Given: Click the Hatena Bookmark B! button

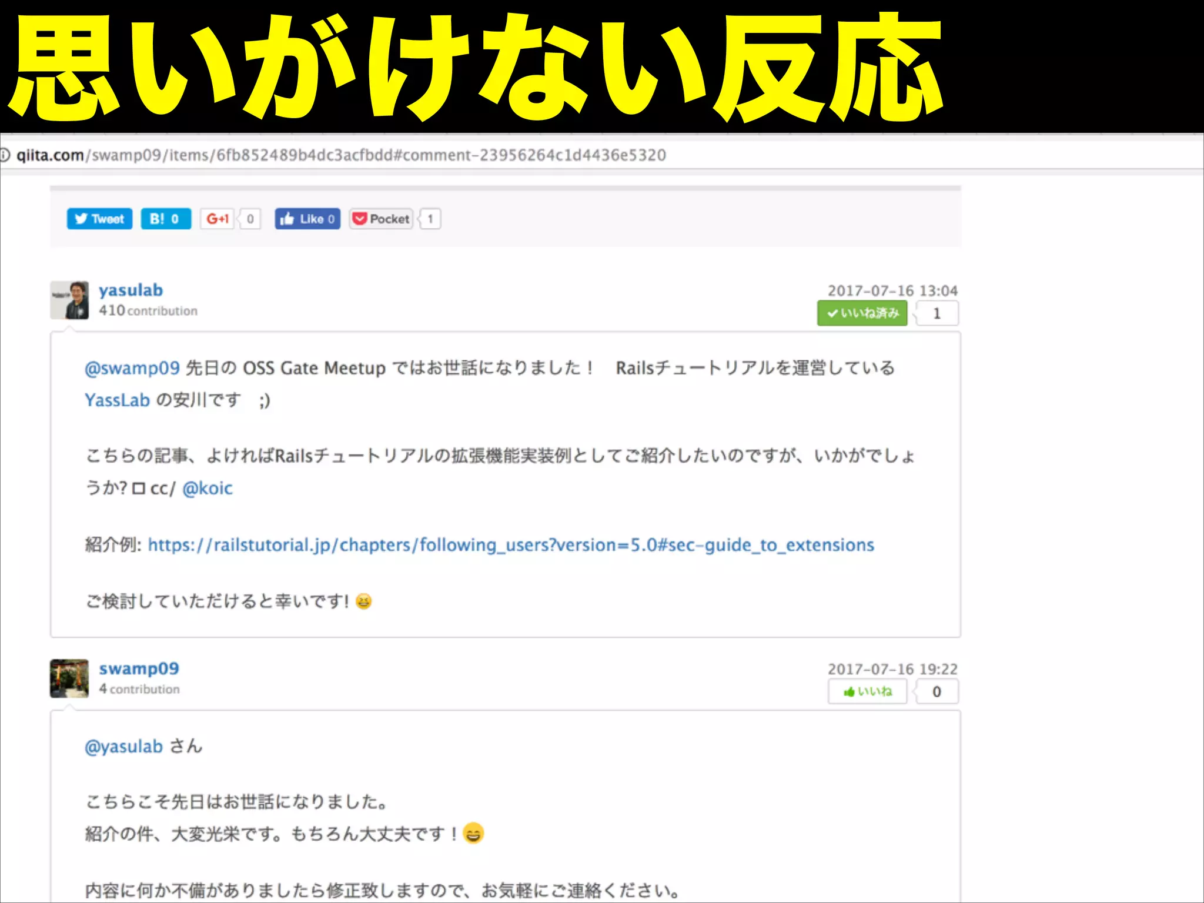Looking at the screenshot, I should (166, 219).
